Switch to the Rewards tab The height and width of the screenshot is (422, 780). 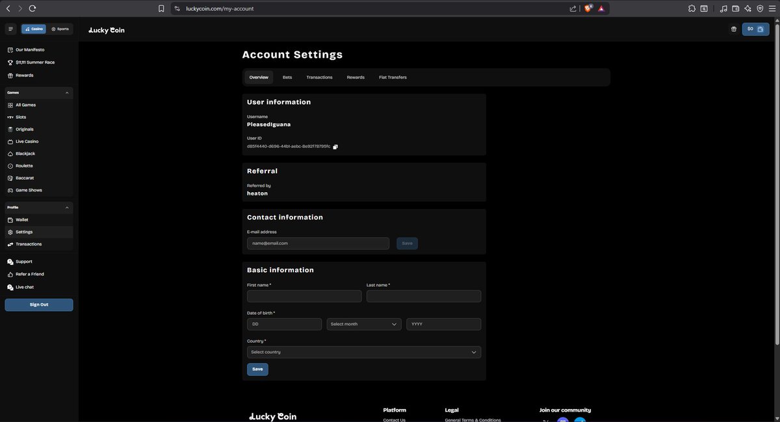[356, 77]
